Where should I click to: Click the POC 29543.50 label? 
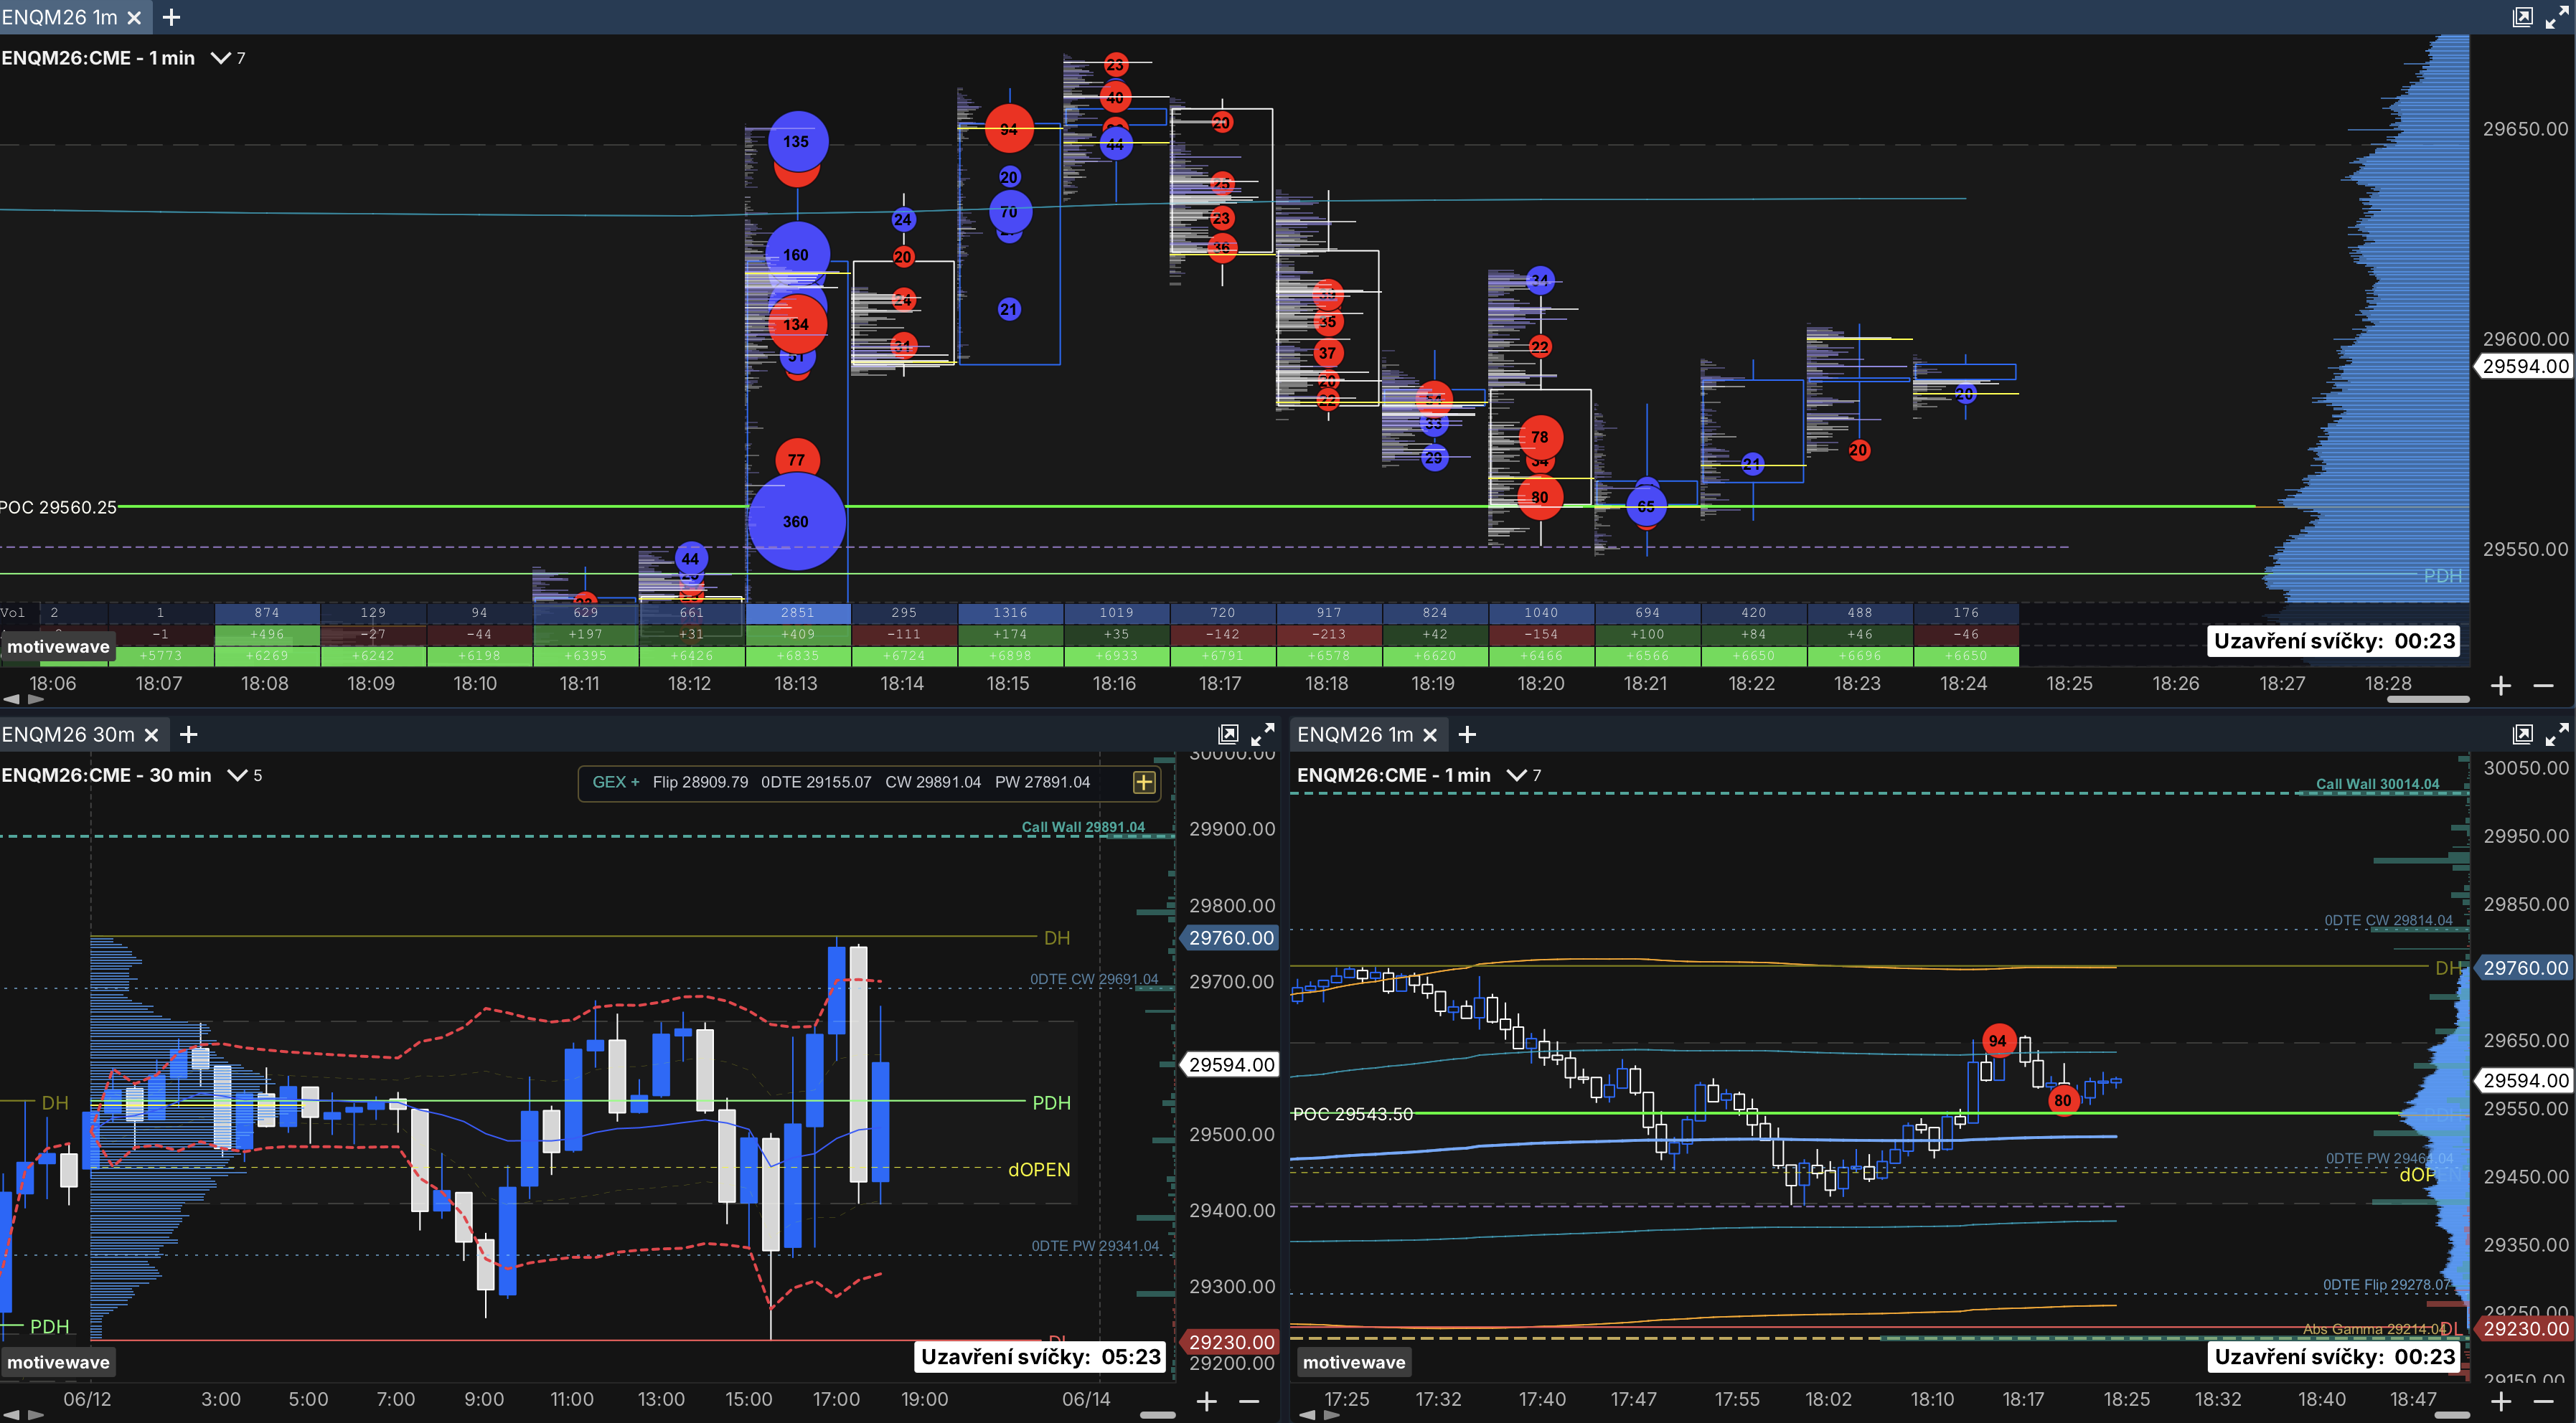(1353, 1114)
